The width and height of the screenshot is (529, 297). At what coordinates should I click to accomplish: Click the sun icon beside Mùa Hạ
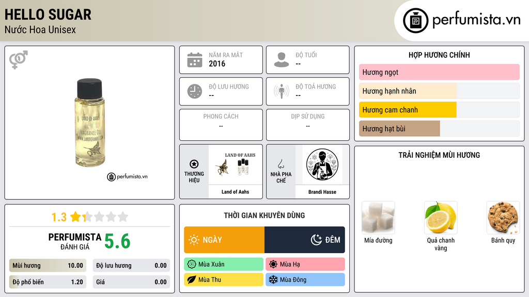coord(273,265)
